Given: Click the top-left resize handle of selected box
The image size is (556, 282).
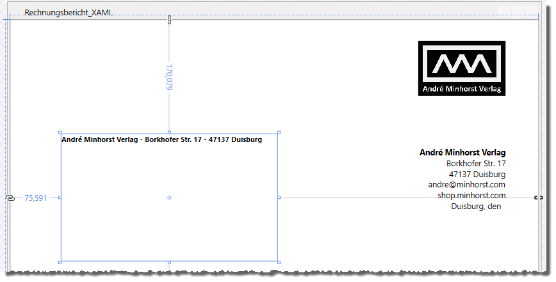Looking at the screenshot, I should pyautogui.click(x=60, y=133).
